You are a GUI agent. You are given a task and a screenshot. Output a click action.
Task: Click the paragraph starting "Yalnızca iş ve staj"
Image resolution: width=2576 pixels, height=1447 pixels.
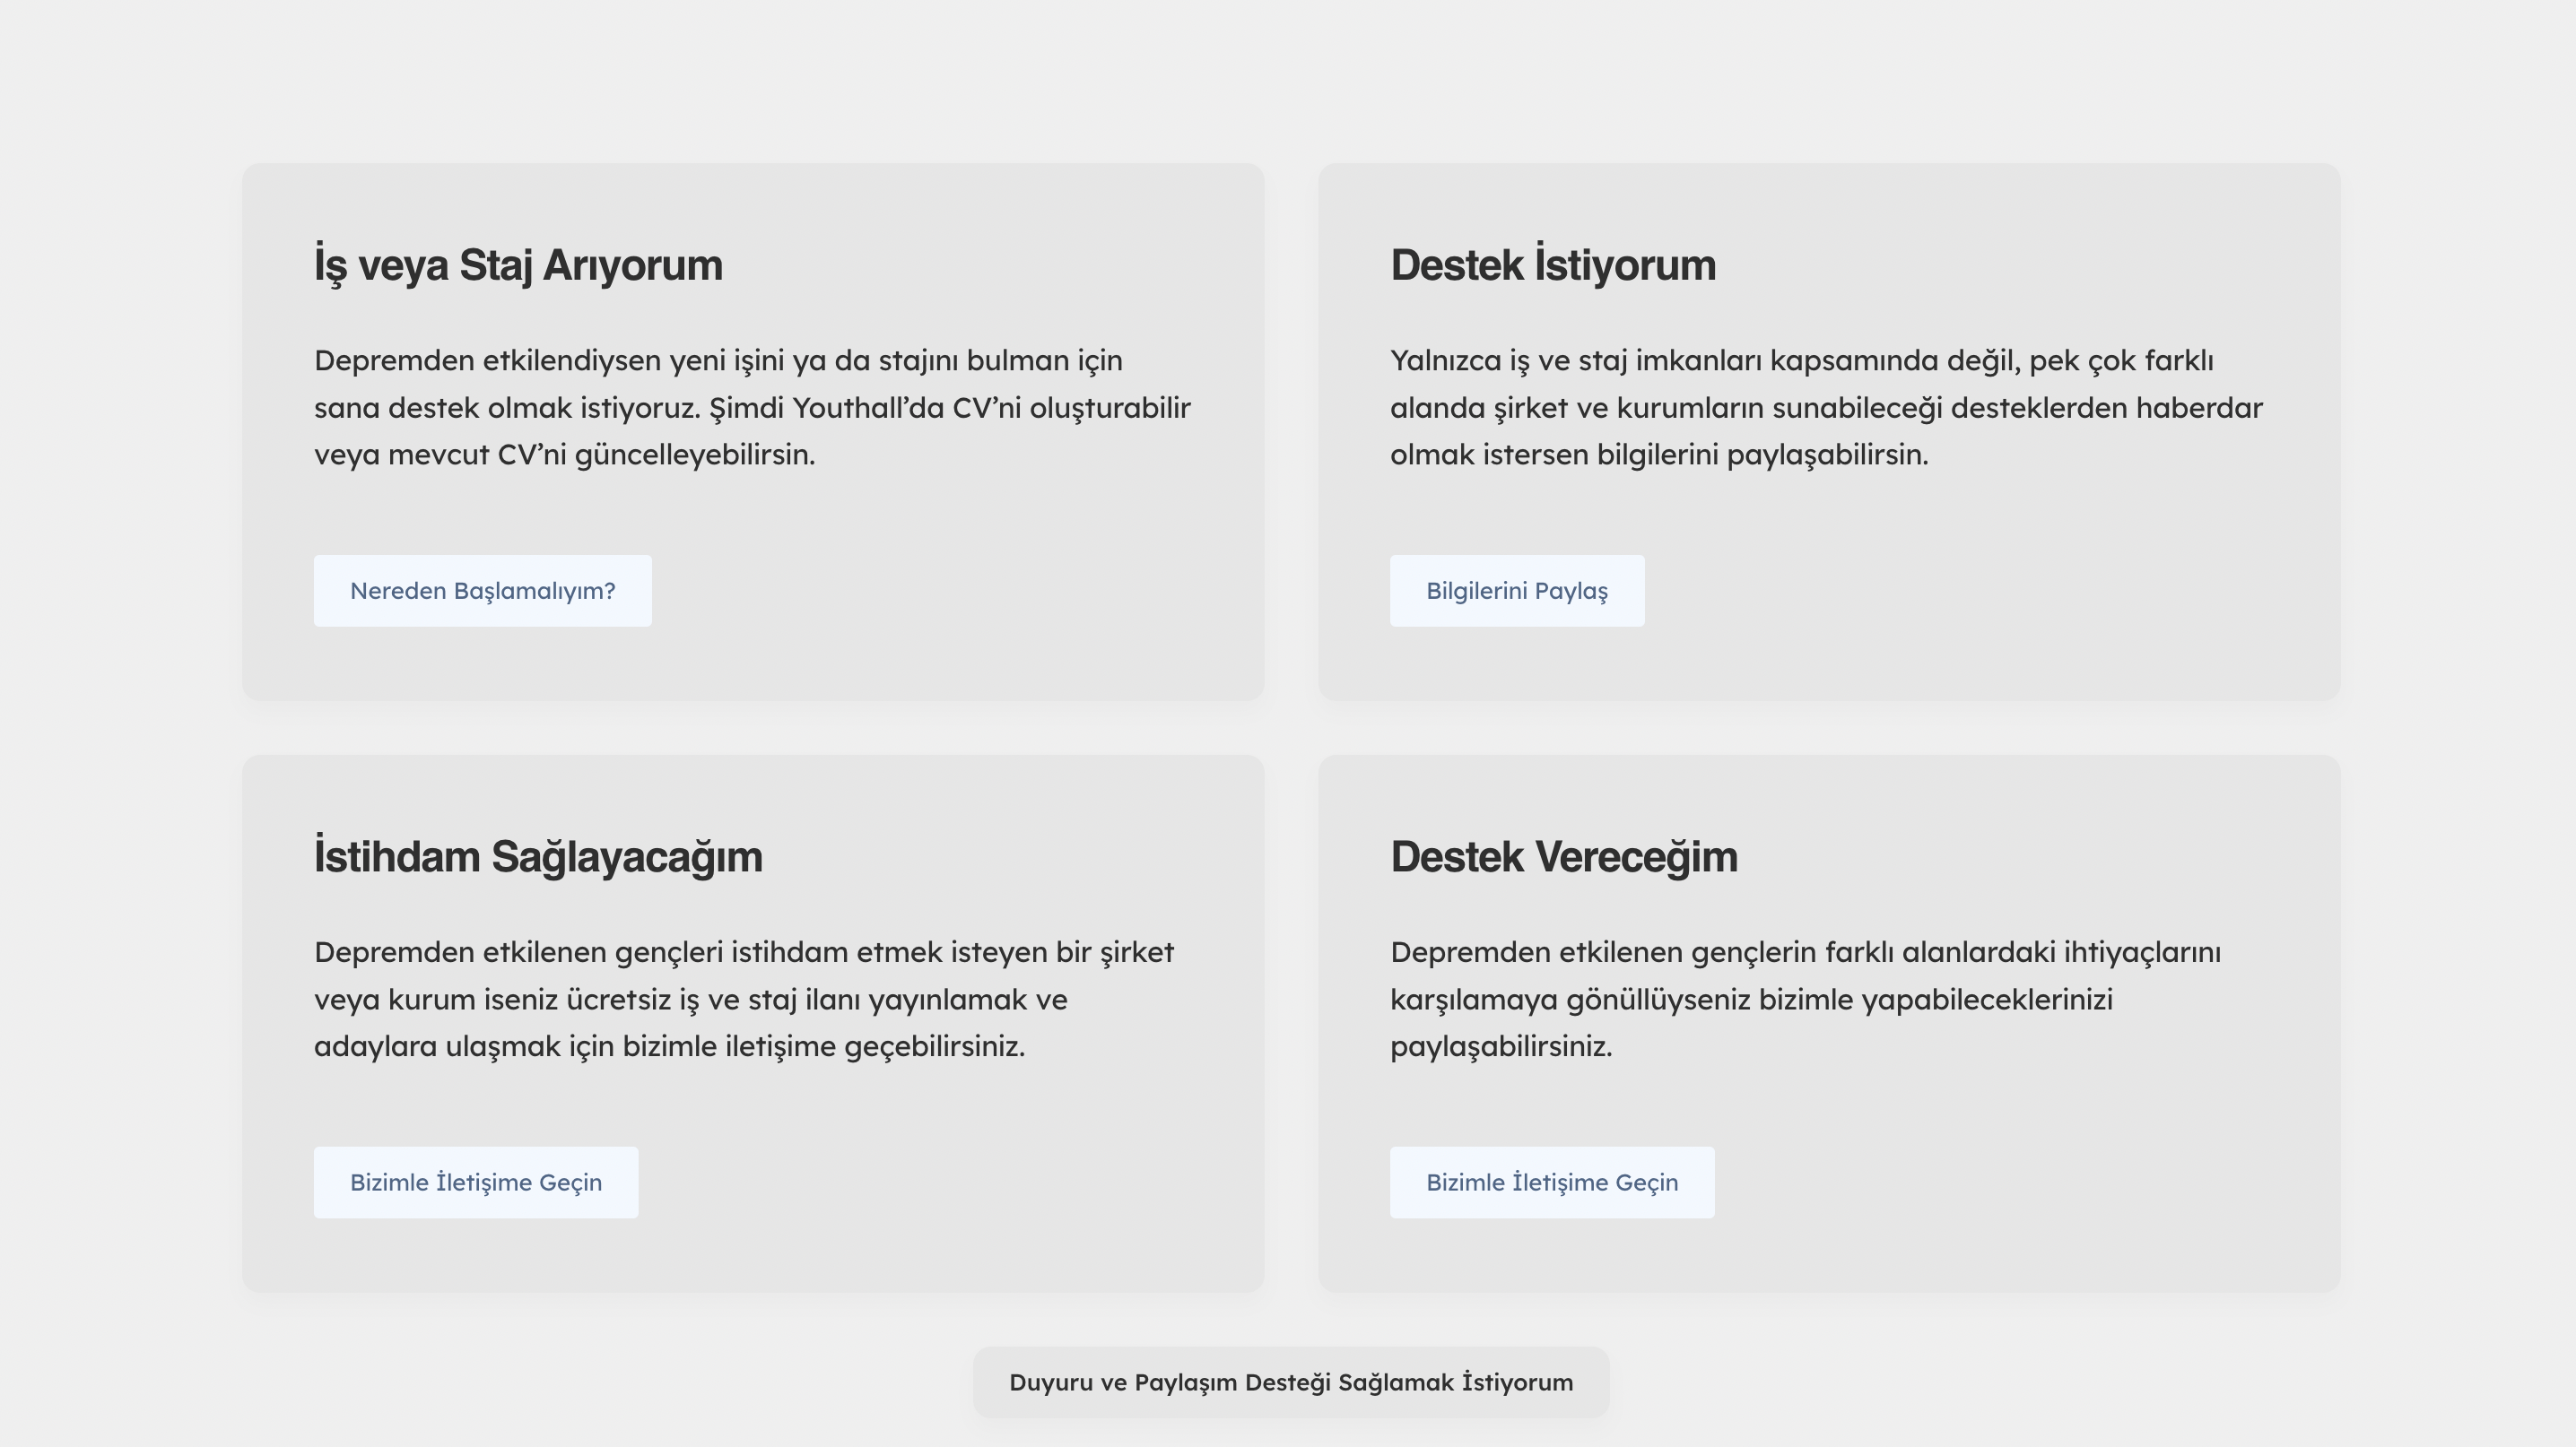[1801, 360]
